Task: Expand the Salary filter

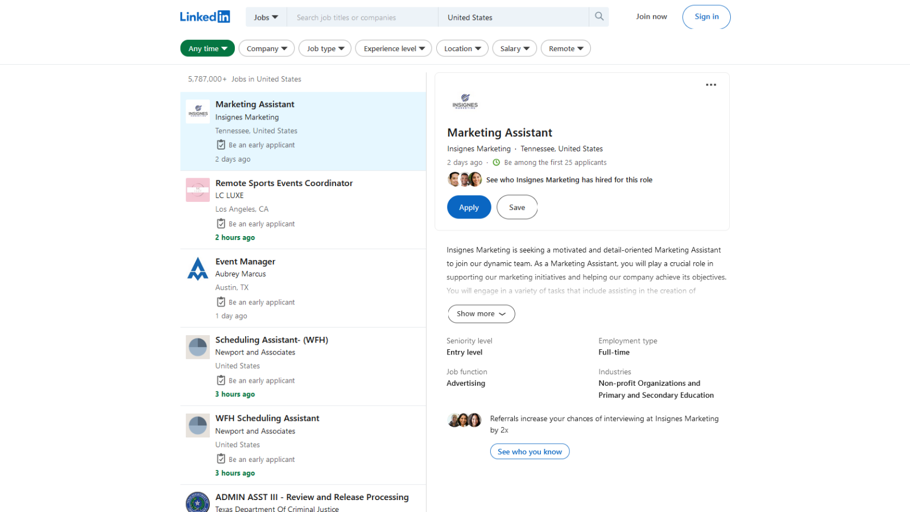Action: coord(515,48)
